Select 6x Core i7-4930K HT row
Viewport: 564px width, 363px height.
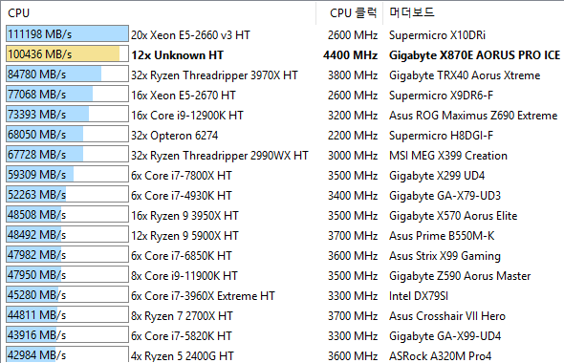coord(182,196)
